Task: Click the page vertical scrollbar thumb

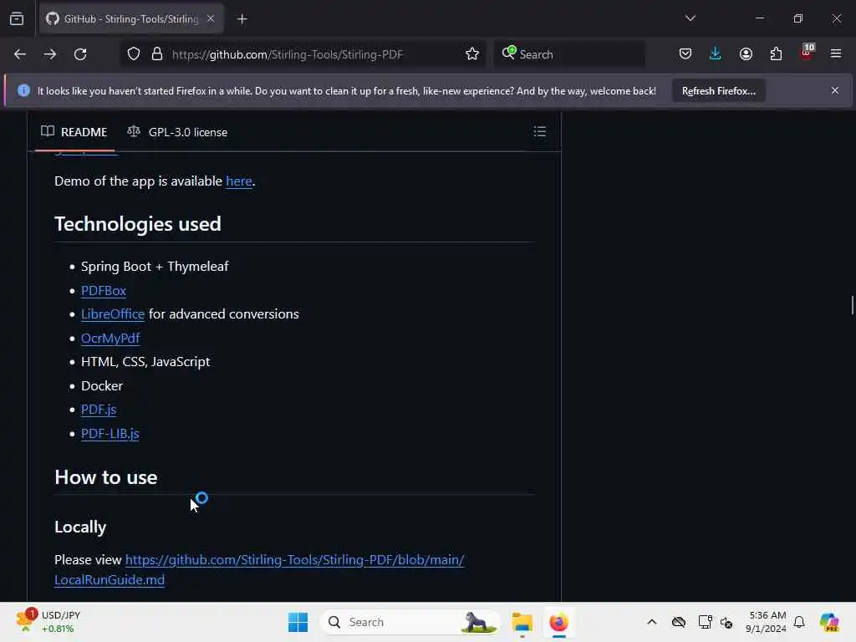Action: pos(852,304)
